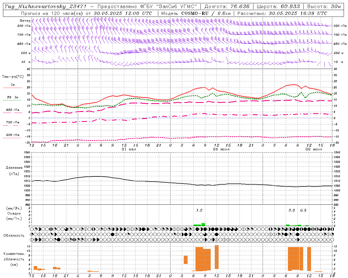Click the Высота: 30м field
The image size is (348, 278).
click(x=324, y=7)
